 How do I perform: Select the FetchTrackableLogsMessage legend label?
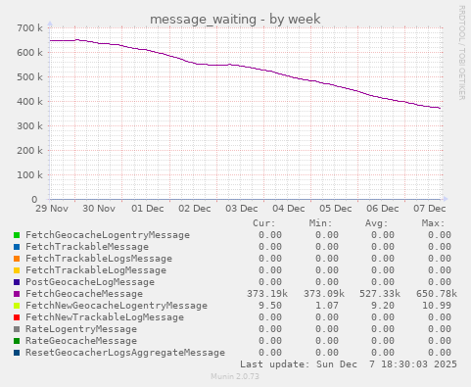tap(99, 259)
